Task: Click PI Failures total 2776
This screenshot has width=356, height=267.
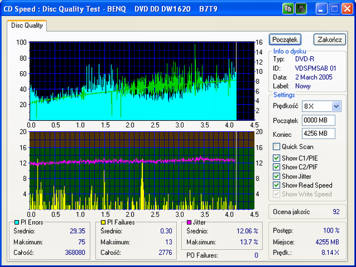Action: point(166,253)
